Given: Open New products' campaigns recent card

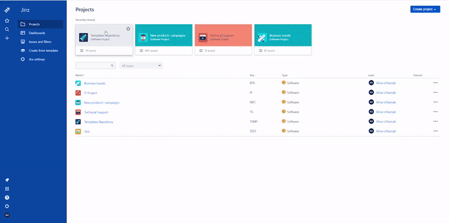Looking at the screenshot, I should pos(164,40).
